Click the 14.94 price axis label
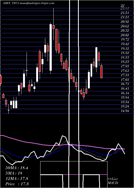The height and width of the screenshot is (188, 134). pyautogui.click(x=125, y=111)
